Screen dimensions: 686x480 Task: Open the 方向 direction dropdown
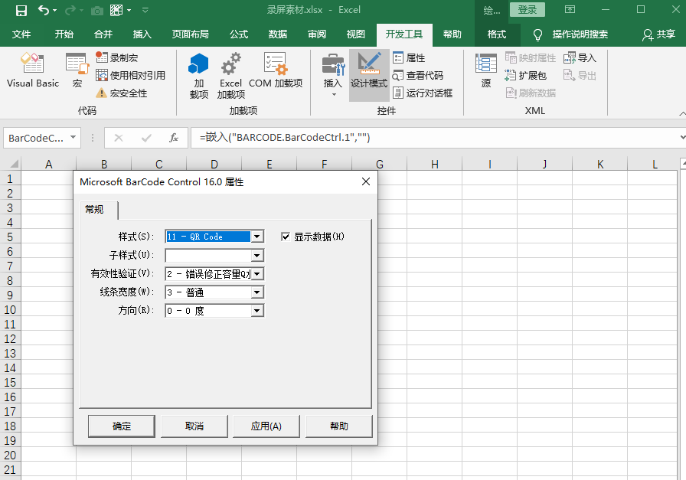pyautogui.click(x=256, y=311)
